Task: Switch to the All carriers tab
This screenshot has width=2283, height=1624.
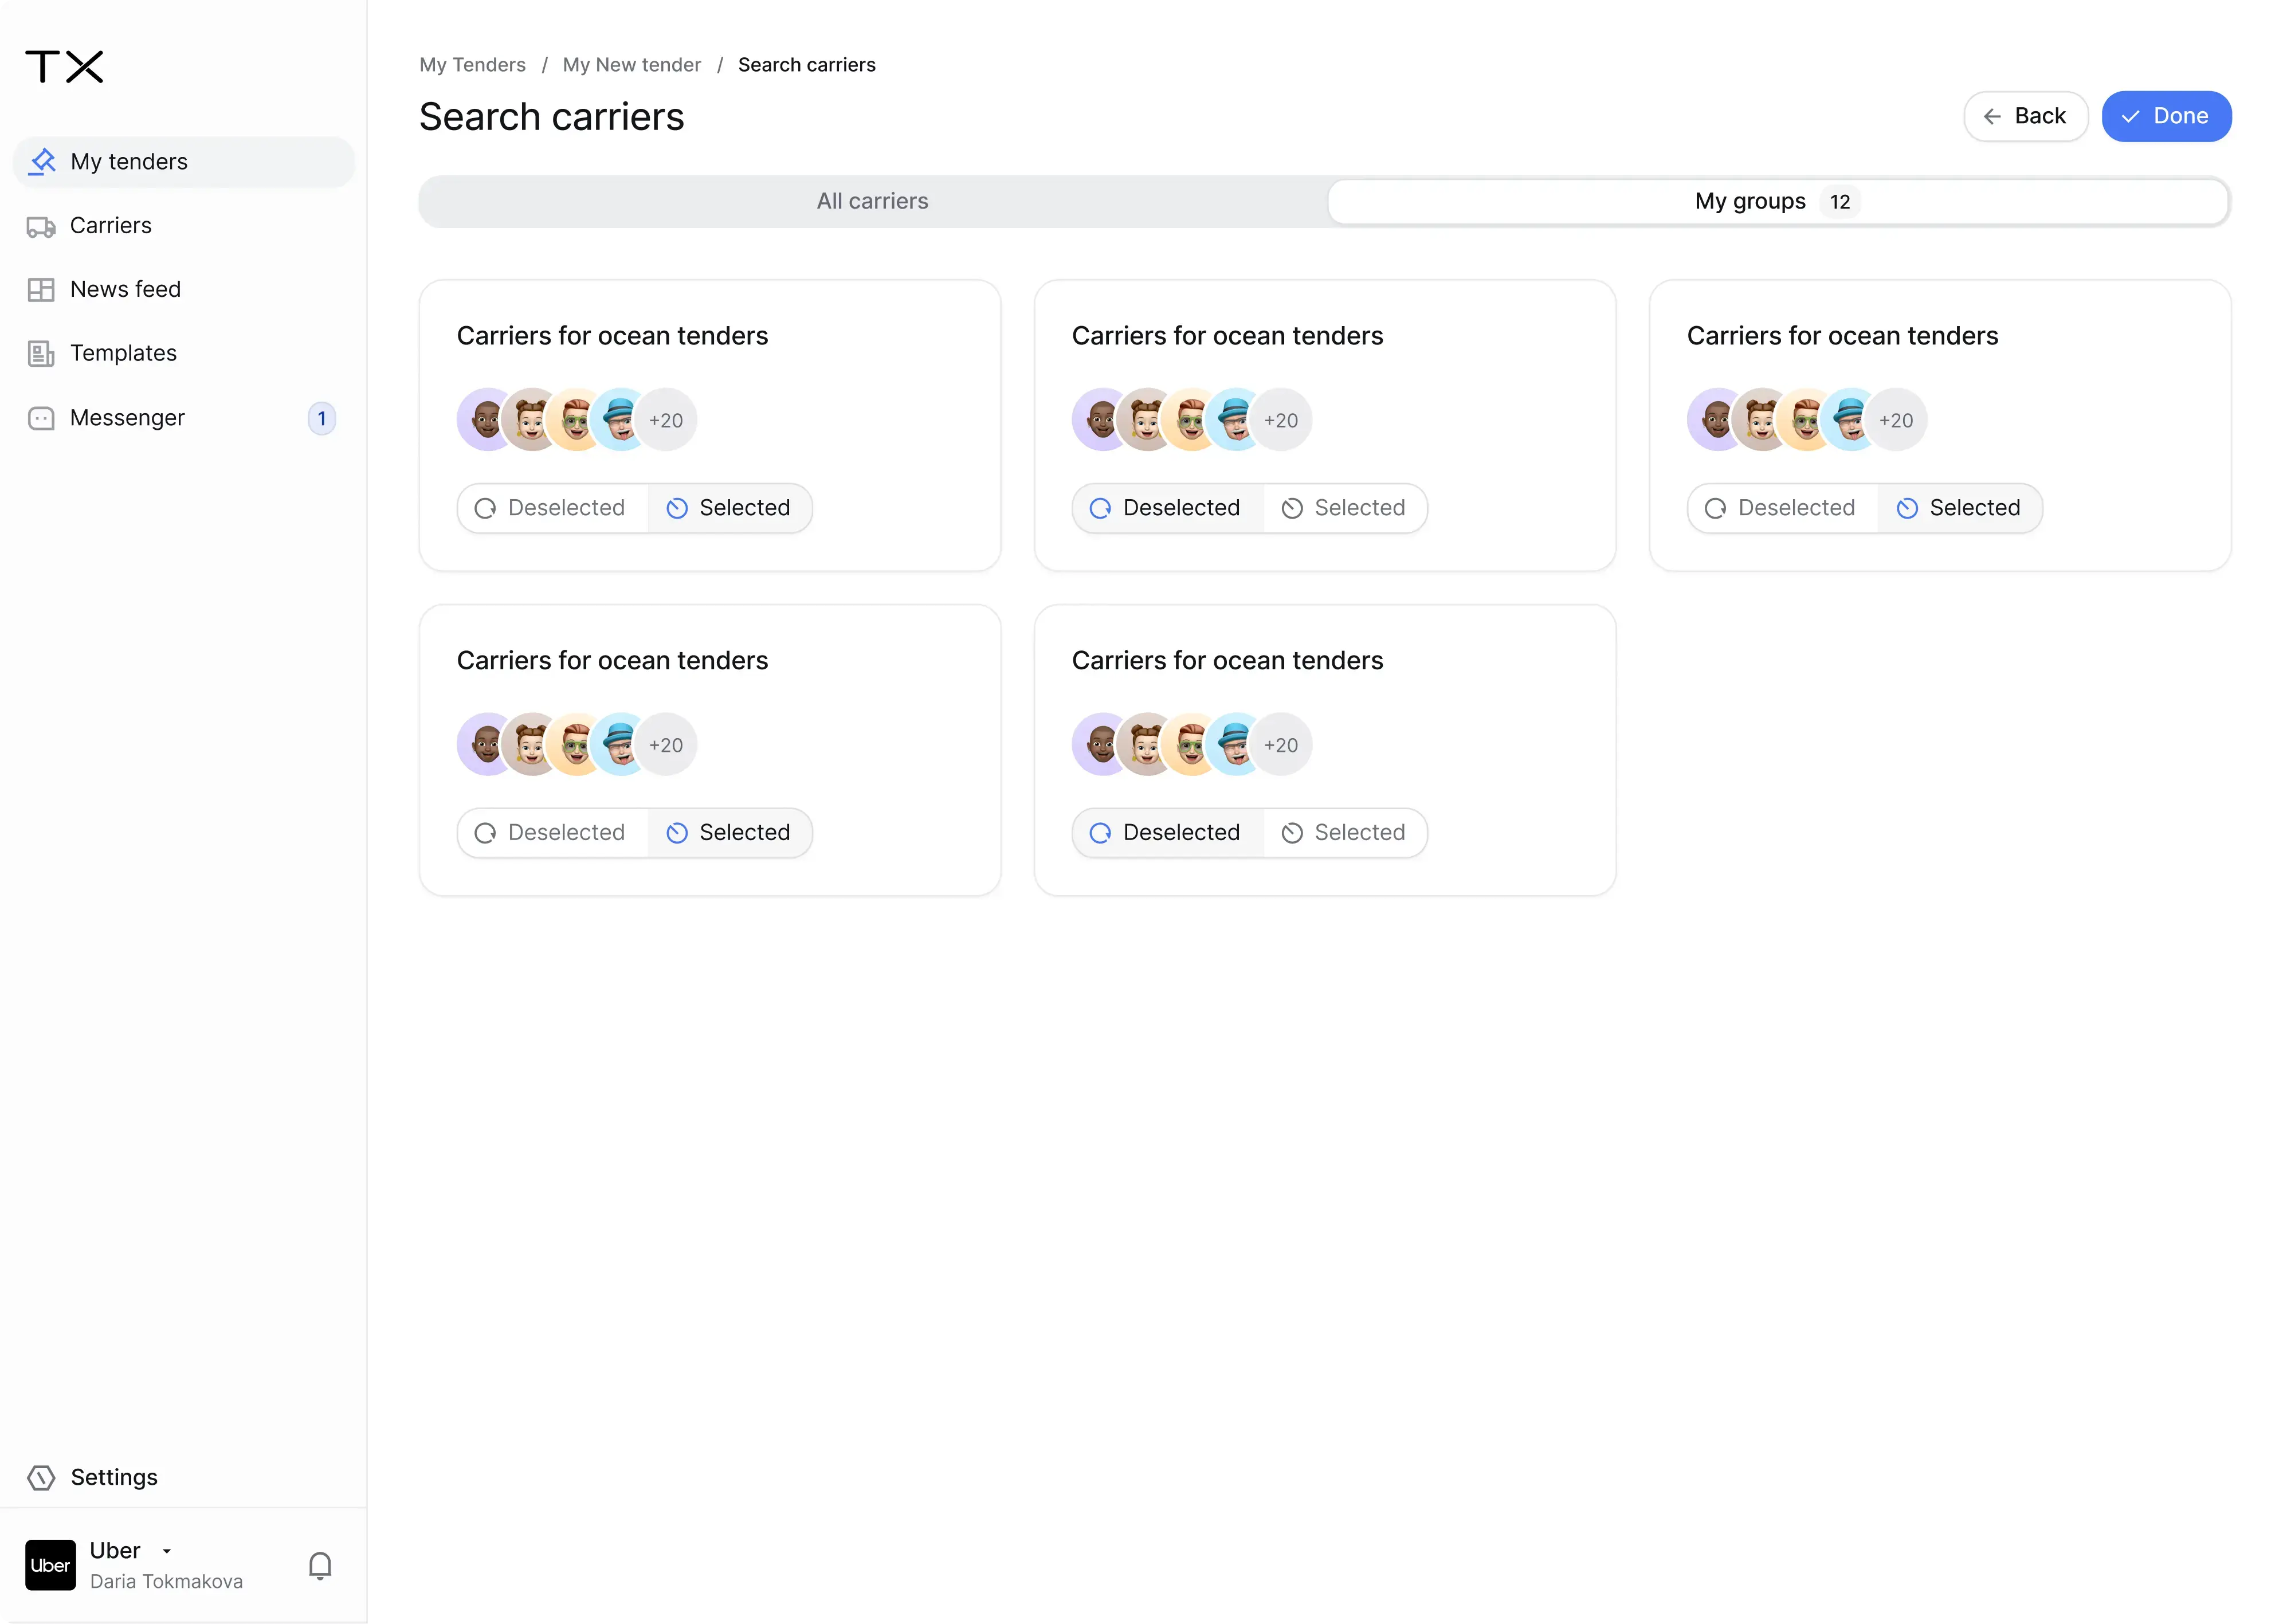Action: point(871,201)
